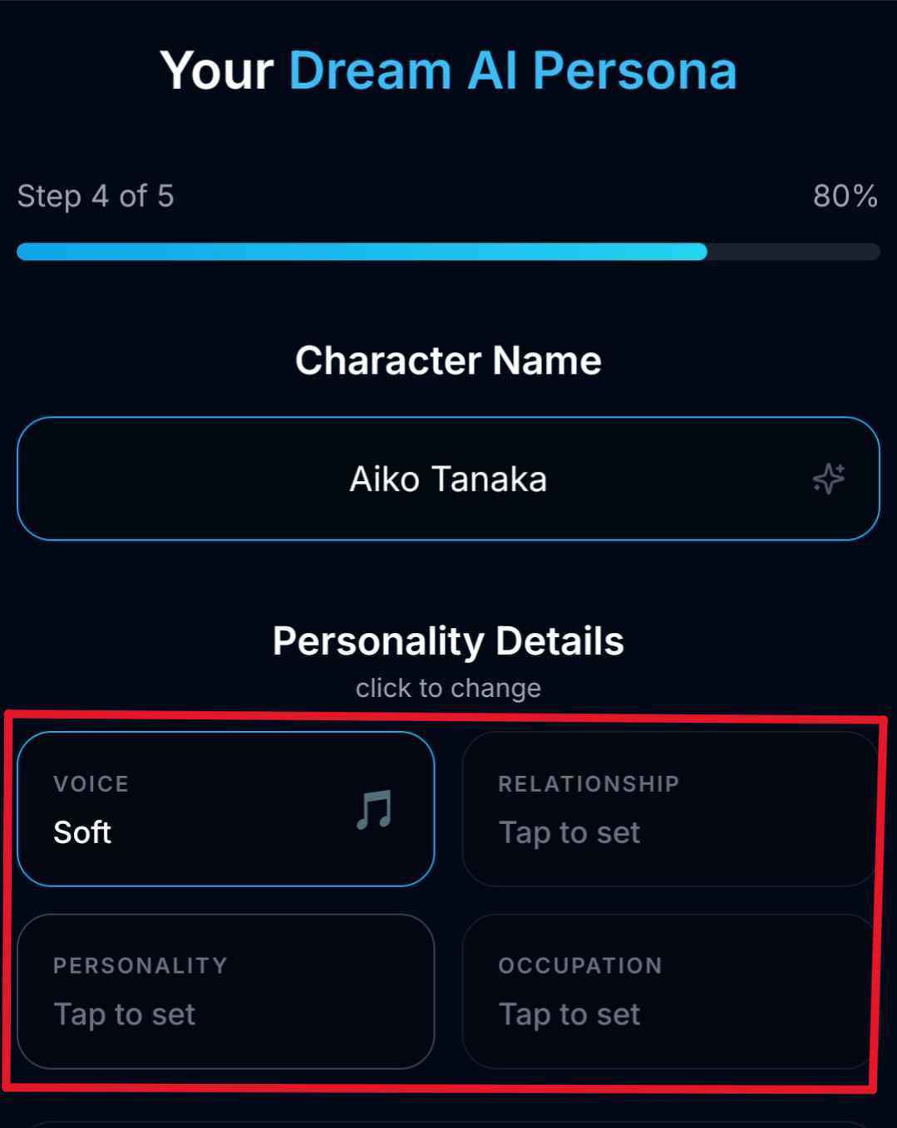Open the Relationship card to set it

[669, 808]
